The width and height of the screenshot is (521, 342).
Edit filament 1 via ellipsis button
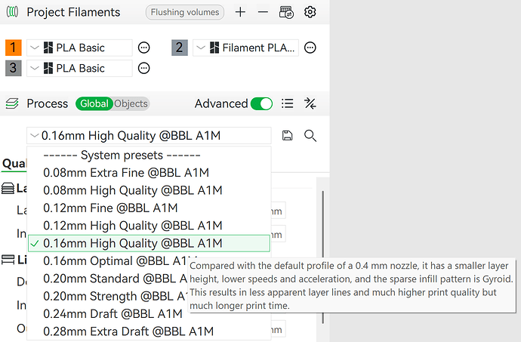(x=144, y=48)
